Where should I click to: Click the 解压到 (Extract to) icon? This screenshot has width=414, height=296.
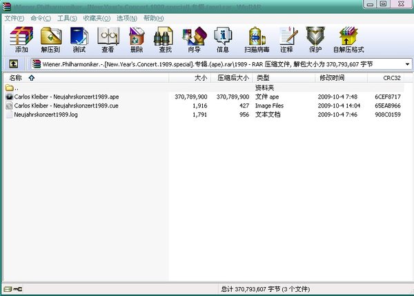pos(50,39)
